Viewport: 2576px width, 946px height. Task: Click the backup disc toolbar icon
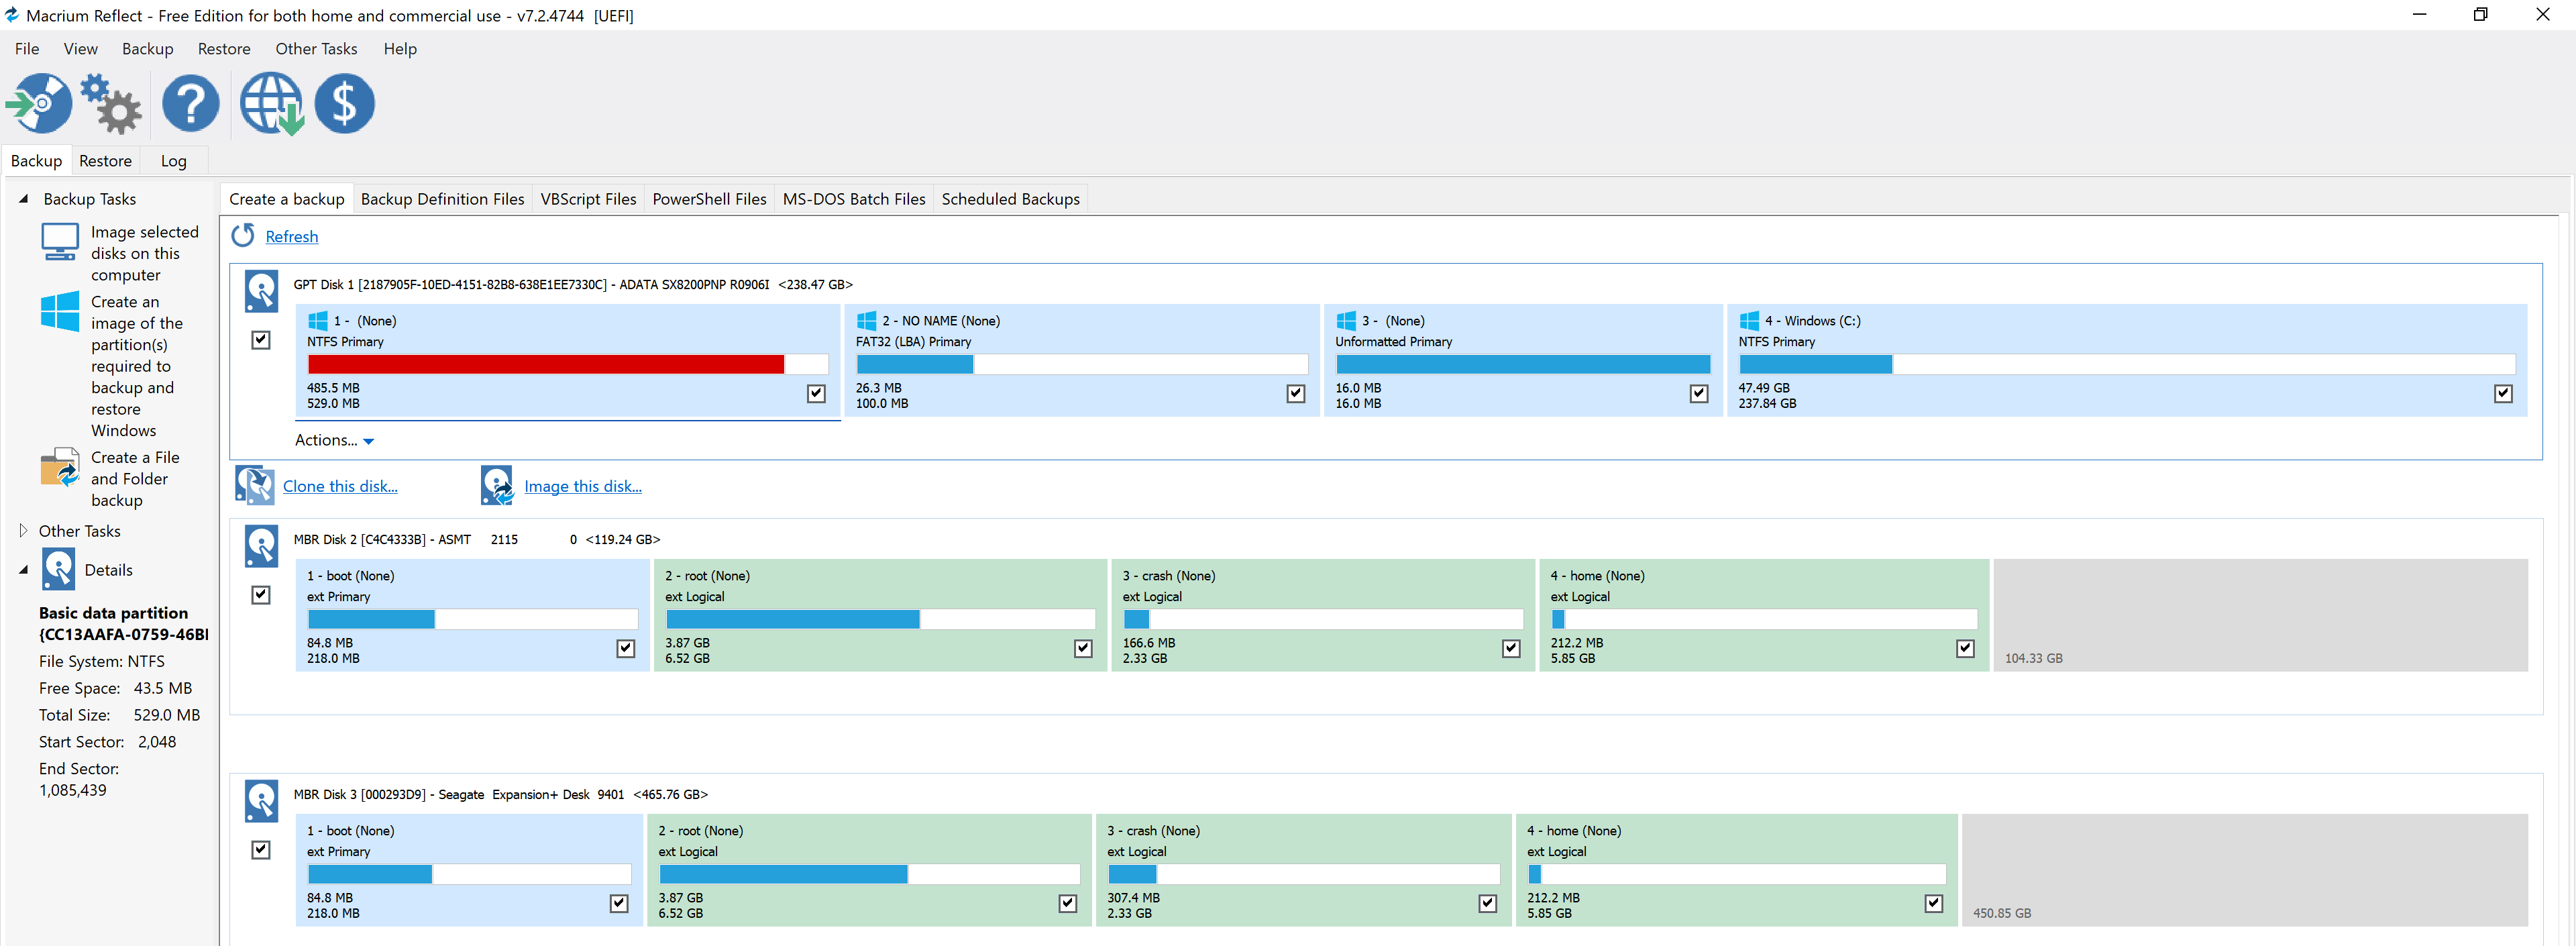point(40,103)
